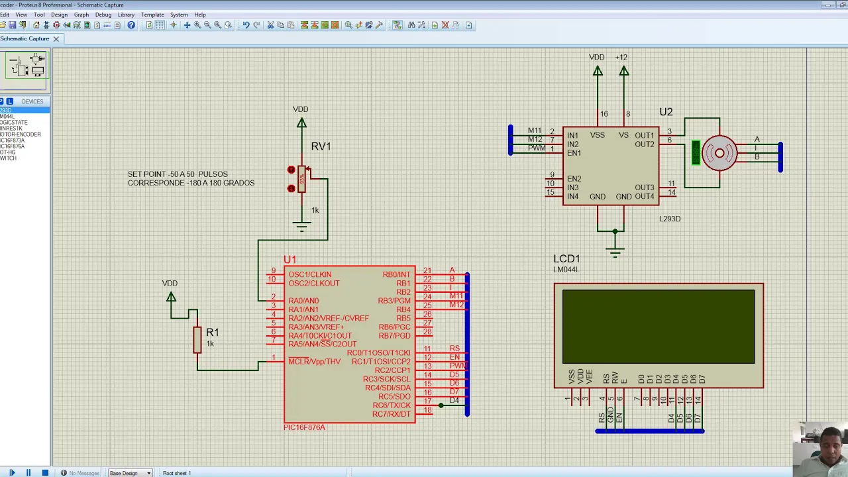Image resolution: width=848 pixels, height=477 pixels.
Task: Redraw the display with the refresh icon
Action: [149, 25]
